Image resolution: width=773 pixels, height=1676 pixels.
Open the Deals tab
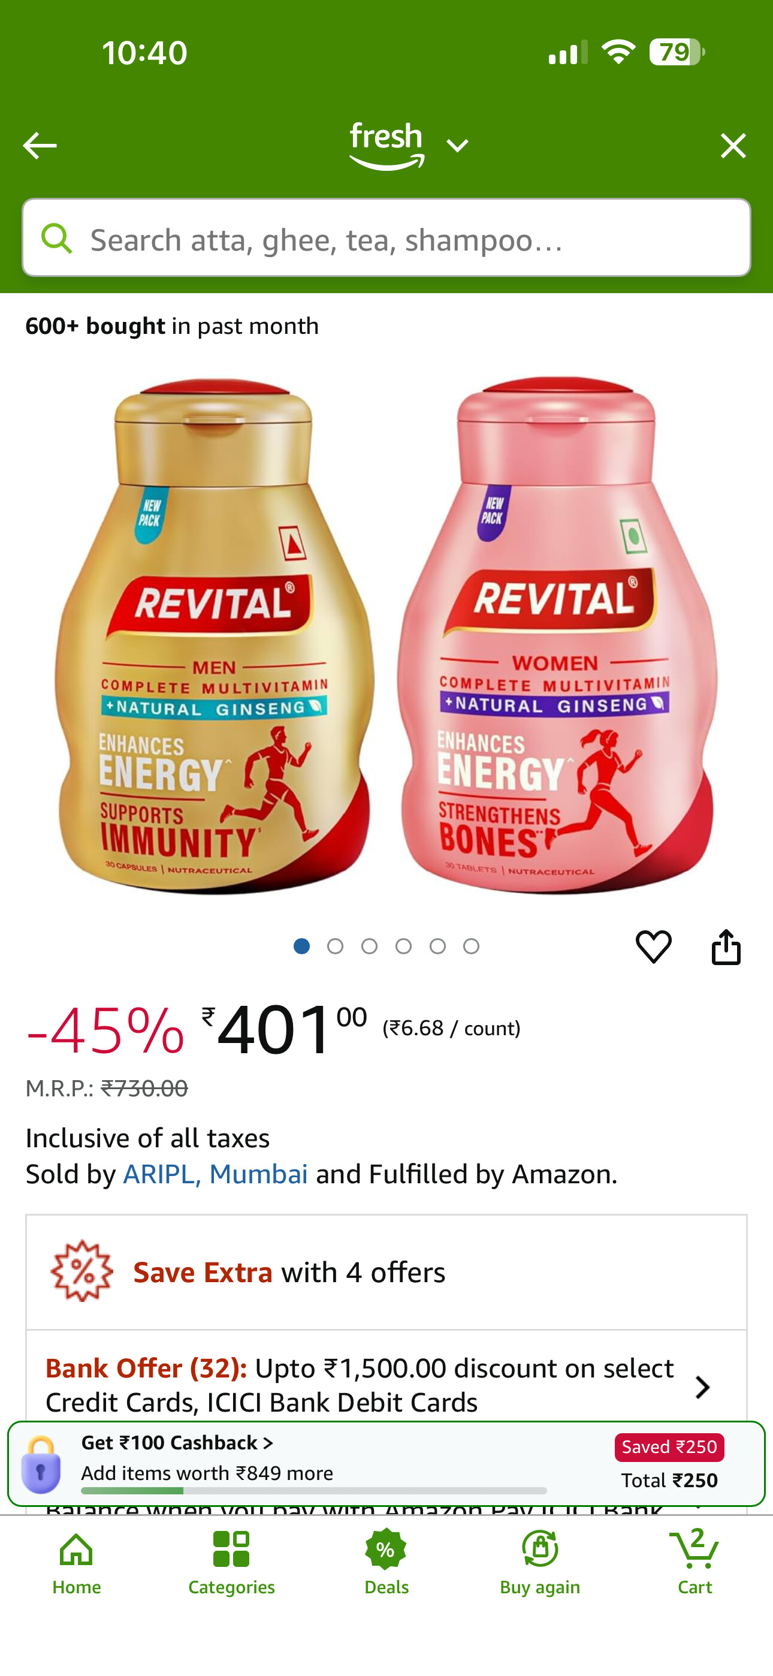(x=386, y=1561)
